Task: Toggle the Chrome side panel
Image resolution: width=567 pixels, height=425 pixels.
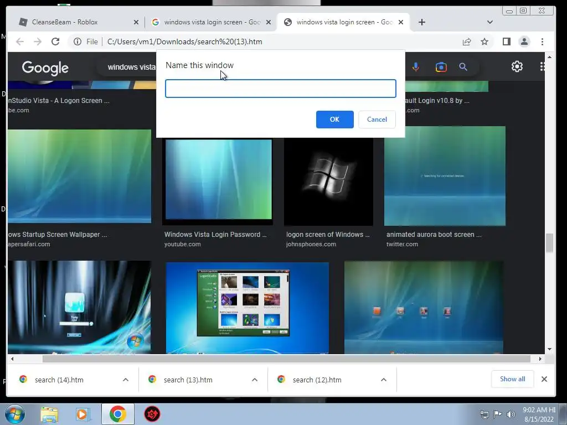Action: (x=507, y=42)
